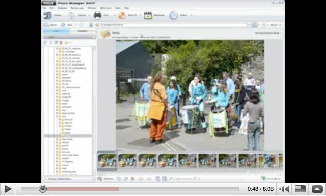
Task: Click the star favorites icon above the folder tree
Action: [66, 43]
